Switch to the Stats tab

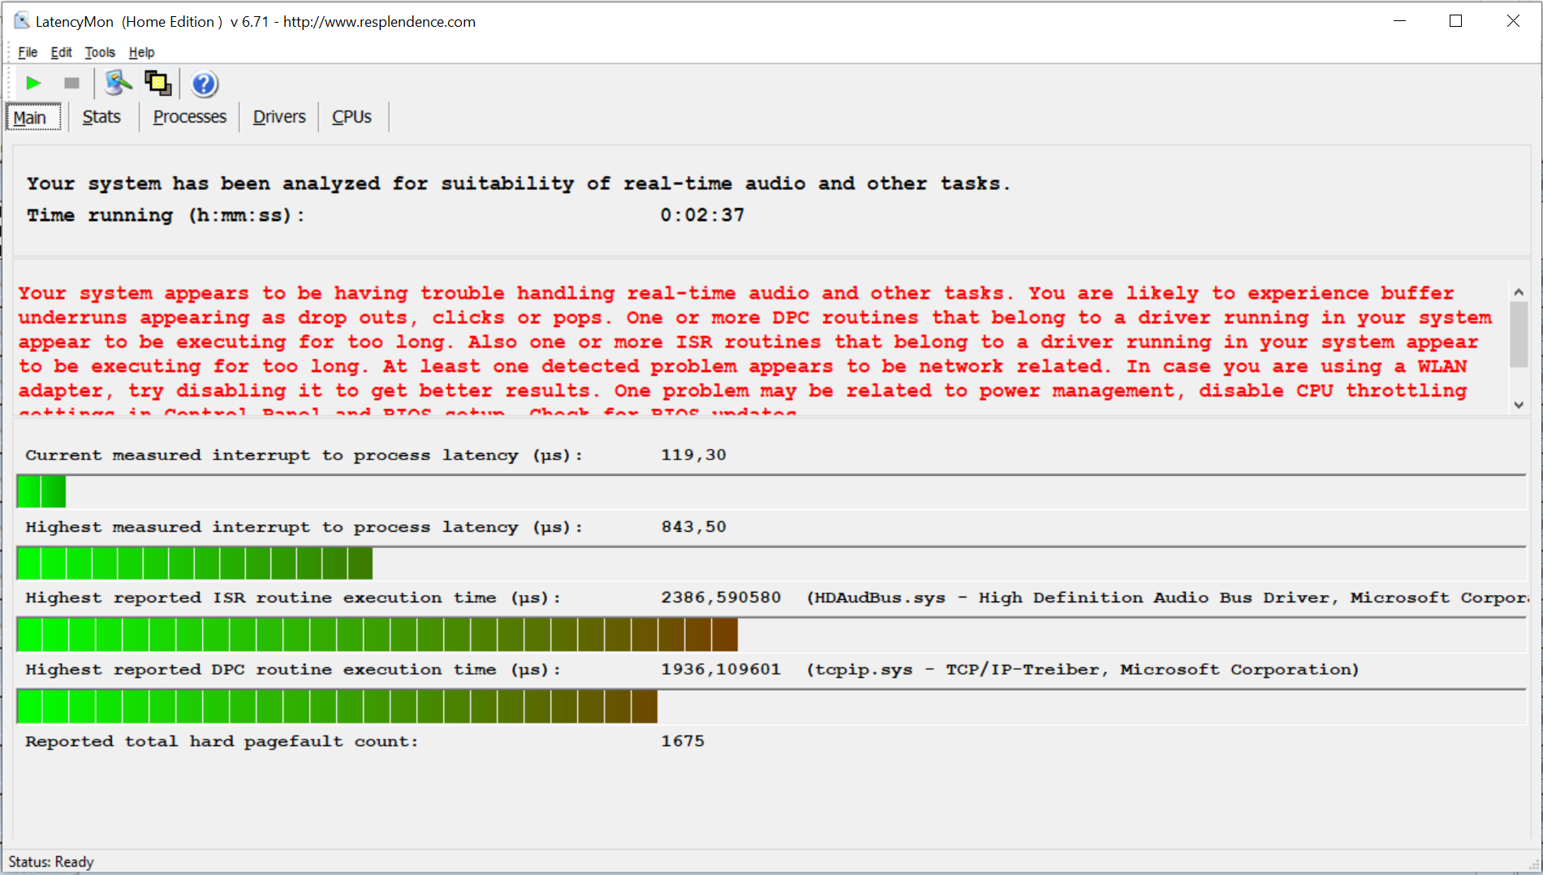(101, 117)
